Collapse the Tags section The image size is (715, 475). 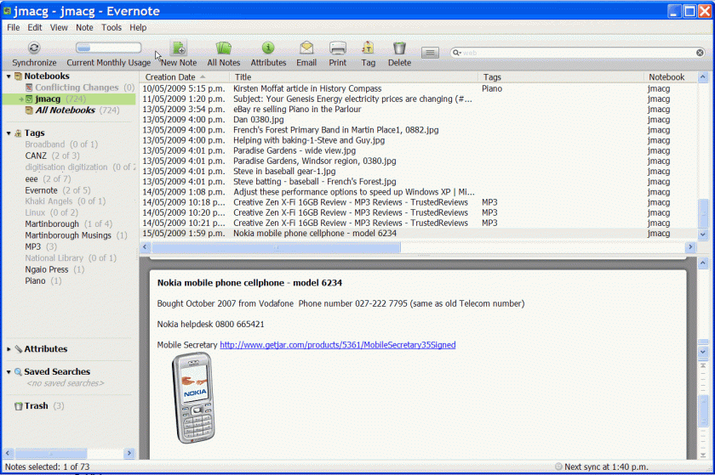(x=9, y=133)
